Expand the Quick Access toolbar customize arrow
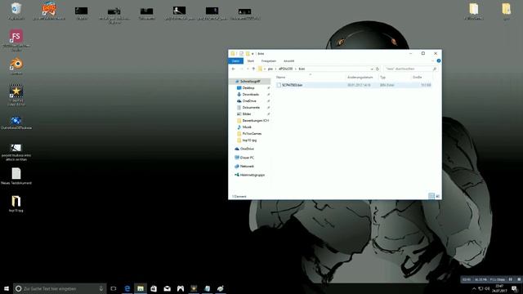Screen dimensions: 523x294 point(253,54)
